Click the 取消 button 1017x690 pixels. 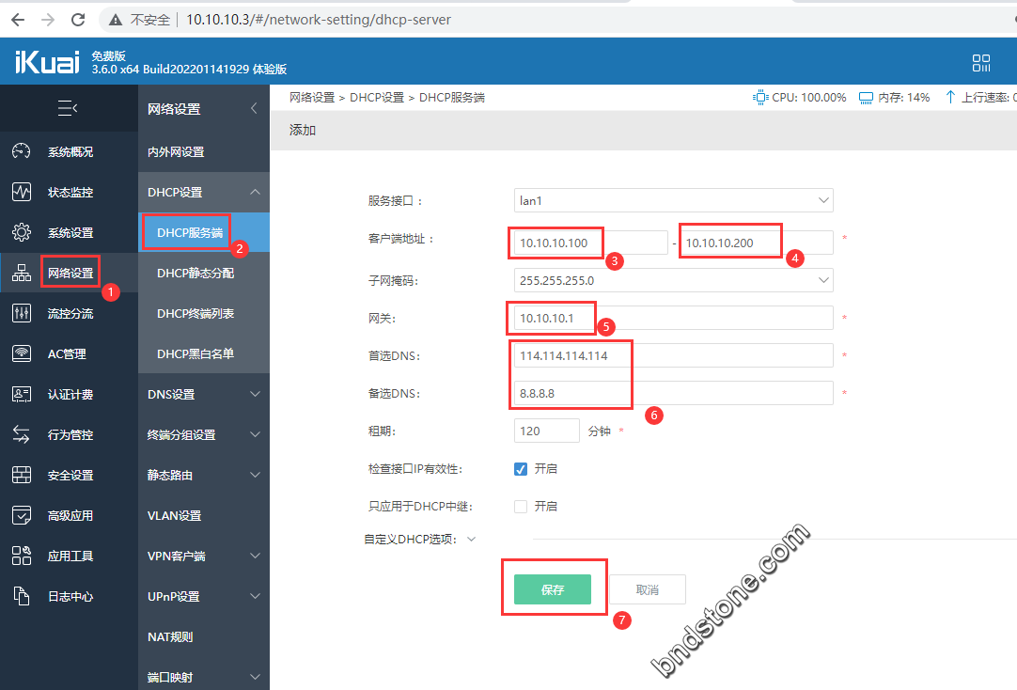pyautogui.click(x=648, y=589)
